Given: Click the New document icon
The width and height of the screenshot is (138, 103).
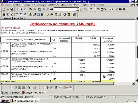Looking at the screenshot, I should click(4, 9).
